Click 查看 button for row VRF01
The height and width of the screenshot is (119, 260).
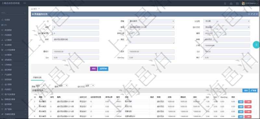point(240,102)
